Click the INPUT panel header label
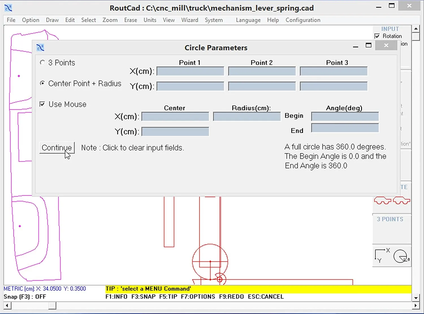Viewport: 424px width, 314px height. click(390, 29)
